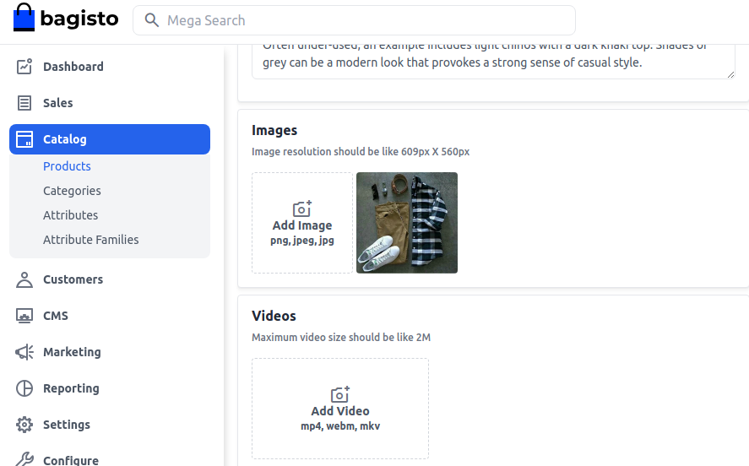
Task: Click the Dashboard chart icon
Action: [x=24, y=67]
